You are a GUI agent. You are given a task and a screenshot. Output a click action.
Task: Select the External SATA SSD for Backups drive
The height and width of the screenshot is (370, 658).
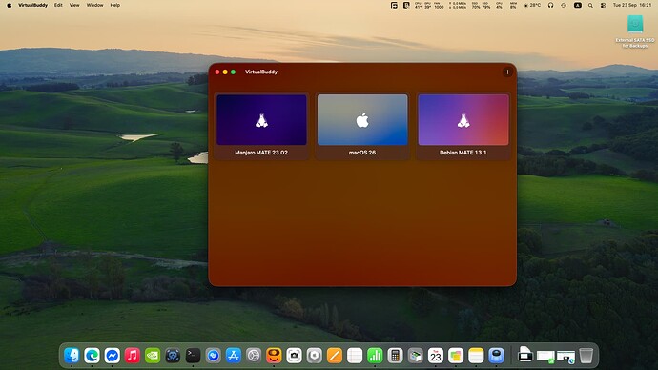pyautogui.click(x=635, y=31)
